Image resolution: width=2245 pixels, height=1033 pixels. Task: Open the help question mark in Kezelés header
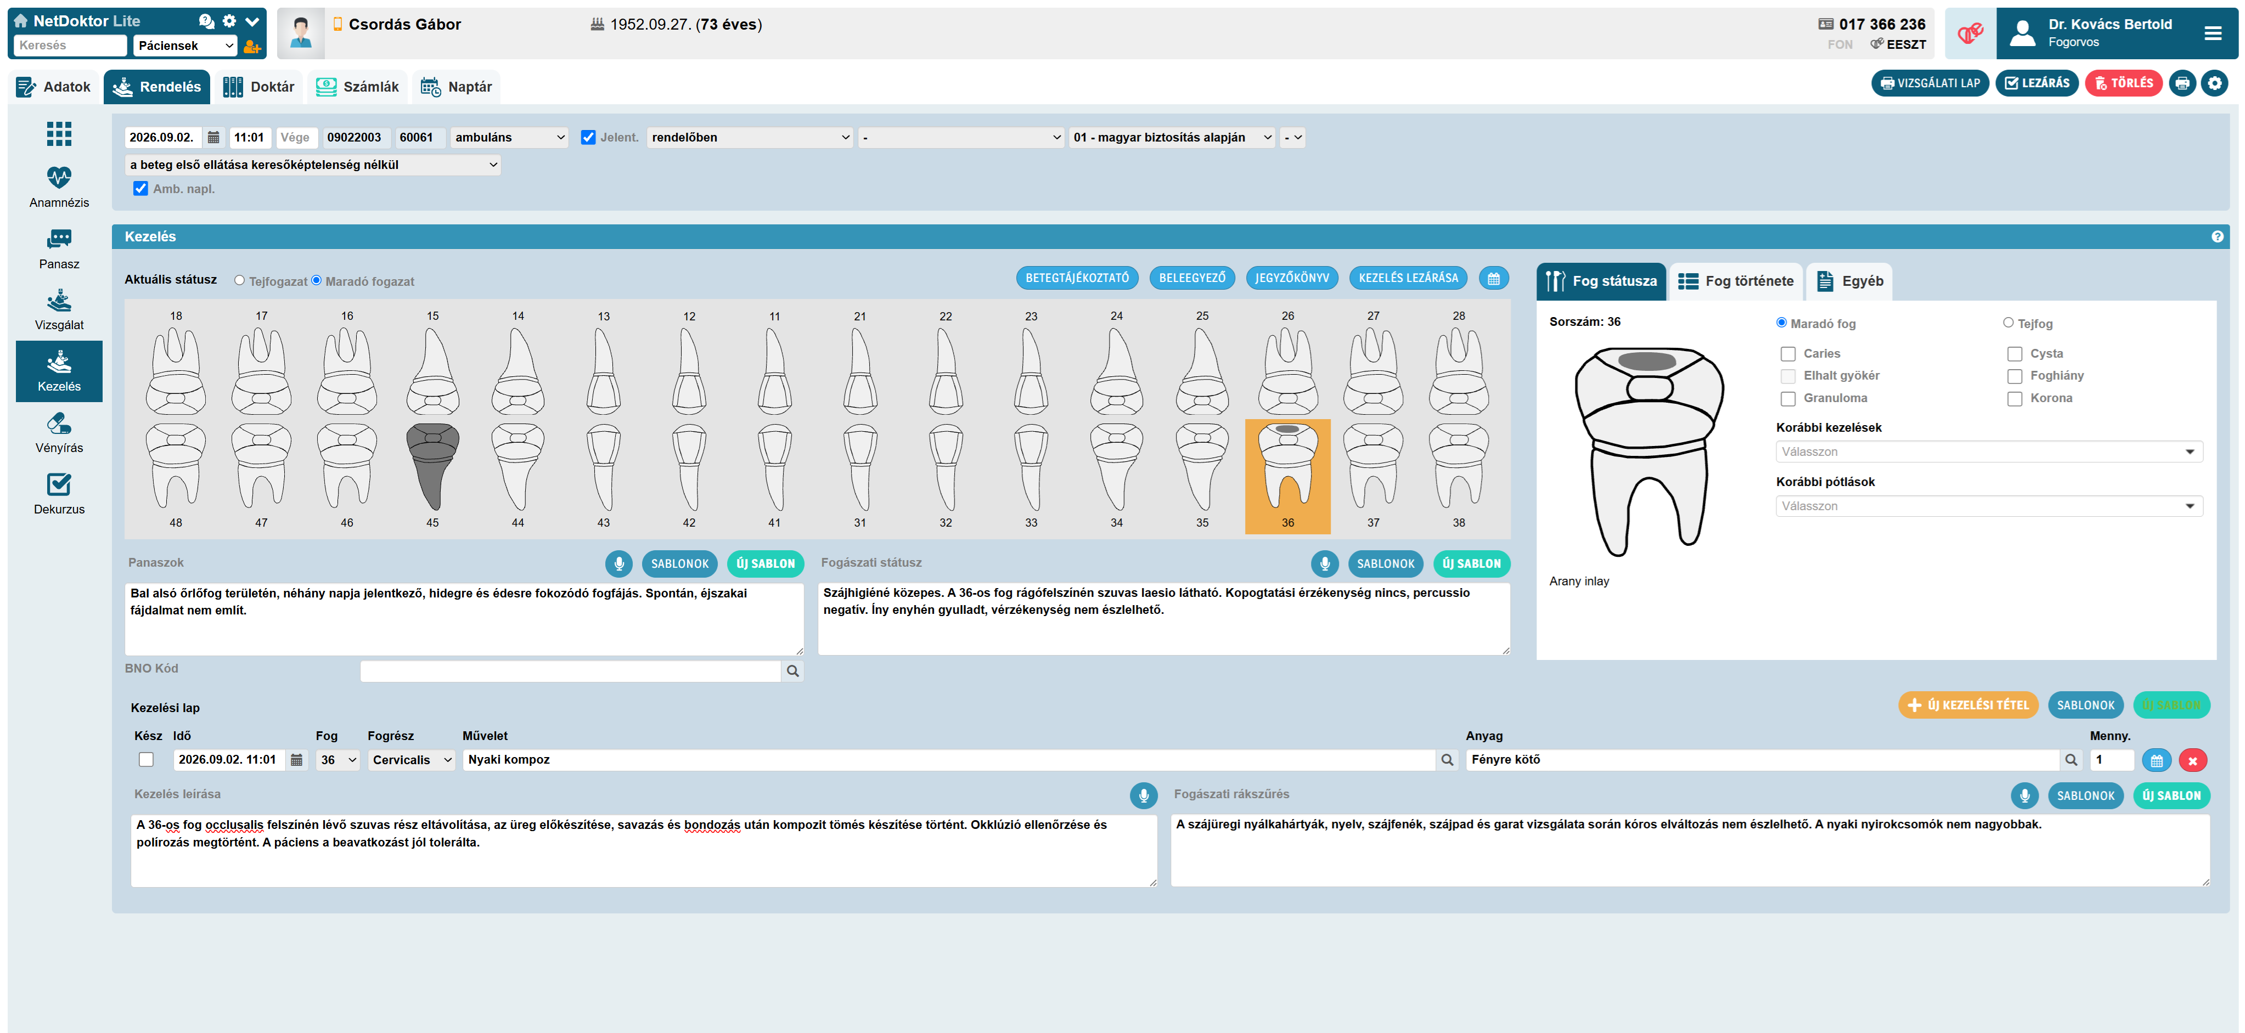2217,237
